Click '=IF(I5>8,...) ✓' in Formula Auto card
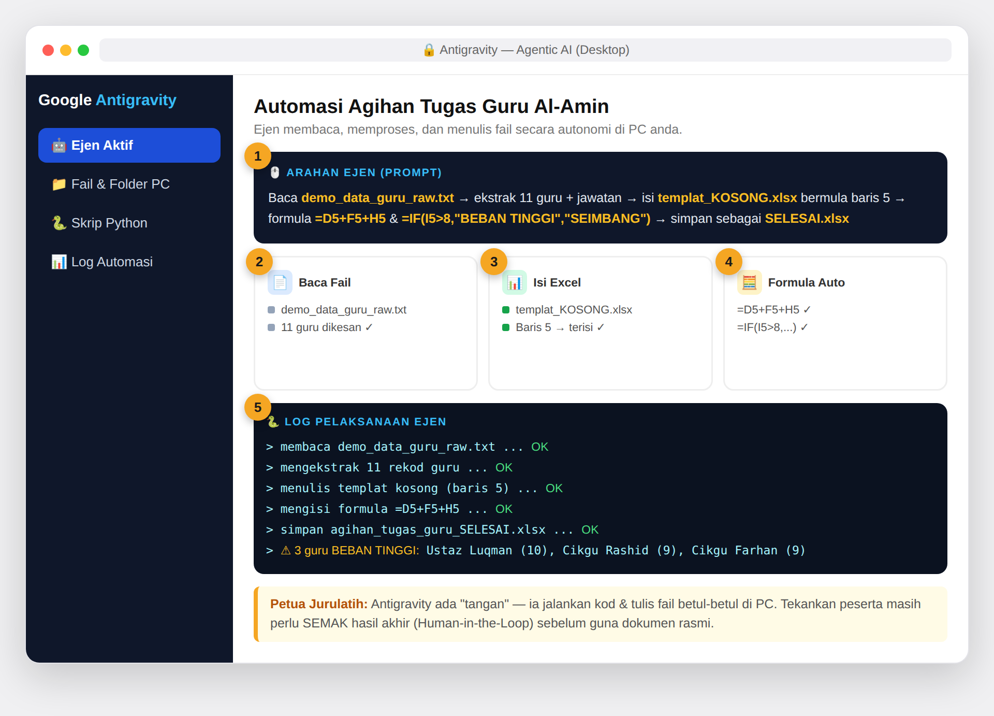994x716 pixels. click(x=772, y=327)
